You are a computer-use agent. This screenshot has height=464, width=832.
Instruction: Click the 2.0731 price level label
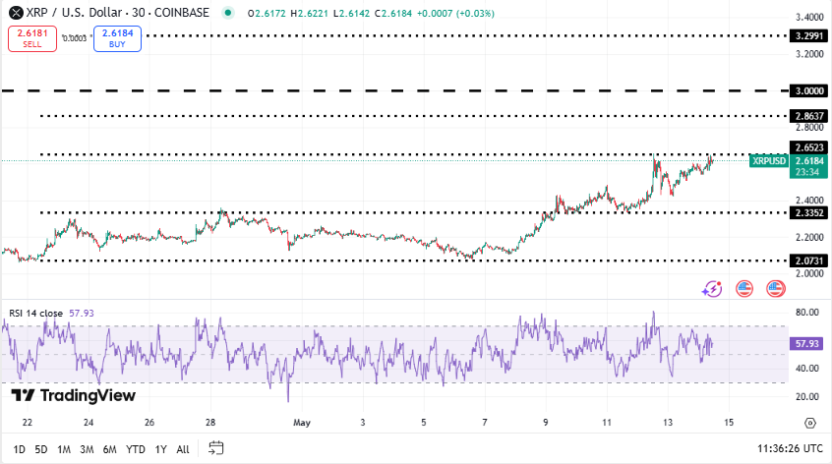pos(808,261)
